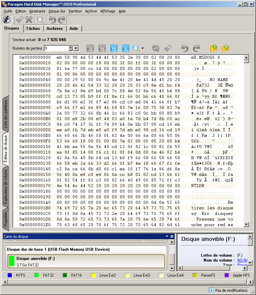Screen dimensions: 256x295
Task: Open the Affichage menu
Action: tap(108, 11)
